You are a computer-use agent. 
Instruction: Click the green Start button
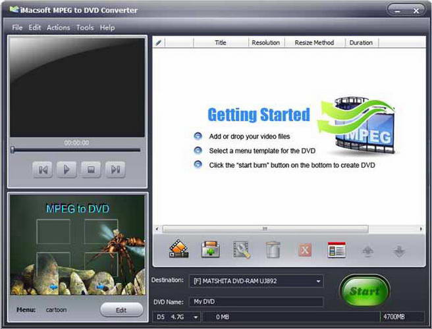pyautogui.click(x=365, y=291)
